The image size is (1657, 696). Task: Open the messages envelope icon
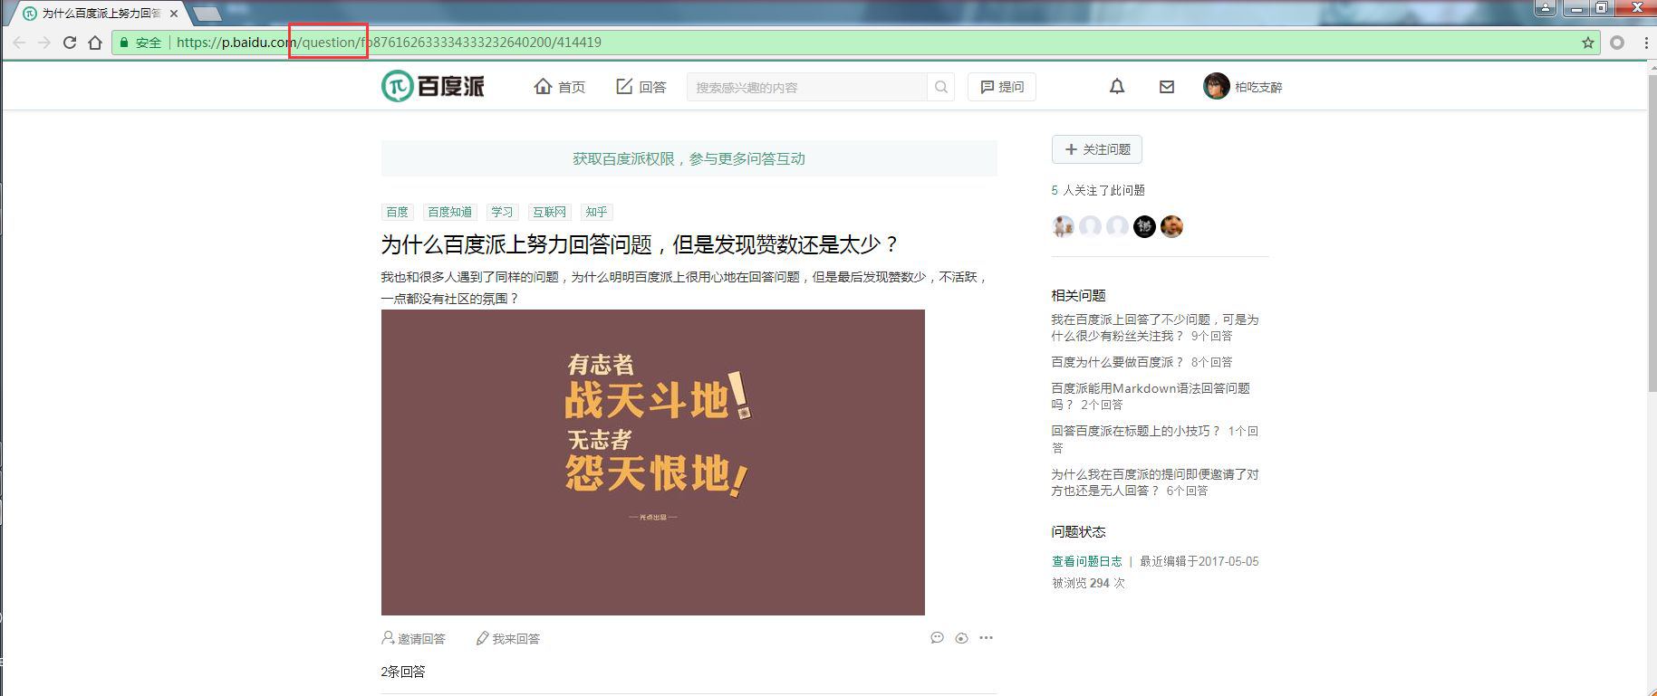point(1167,87)
